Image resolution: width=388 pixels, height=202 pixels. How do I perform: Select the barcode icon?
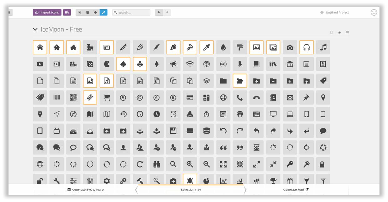tap(57, 97)
